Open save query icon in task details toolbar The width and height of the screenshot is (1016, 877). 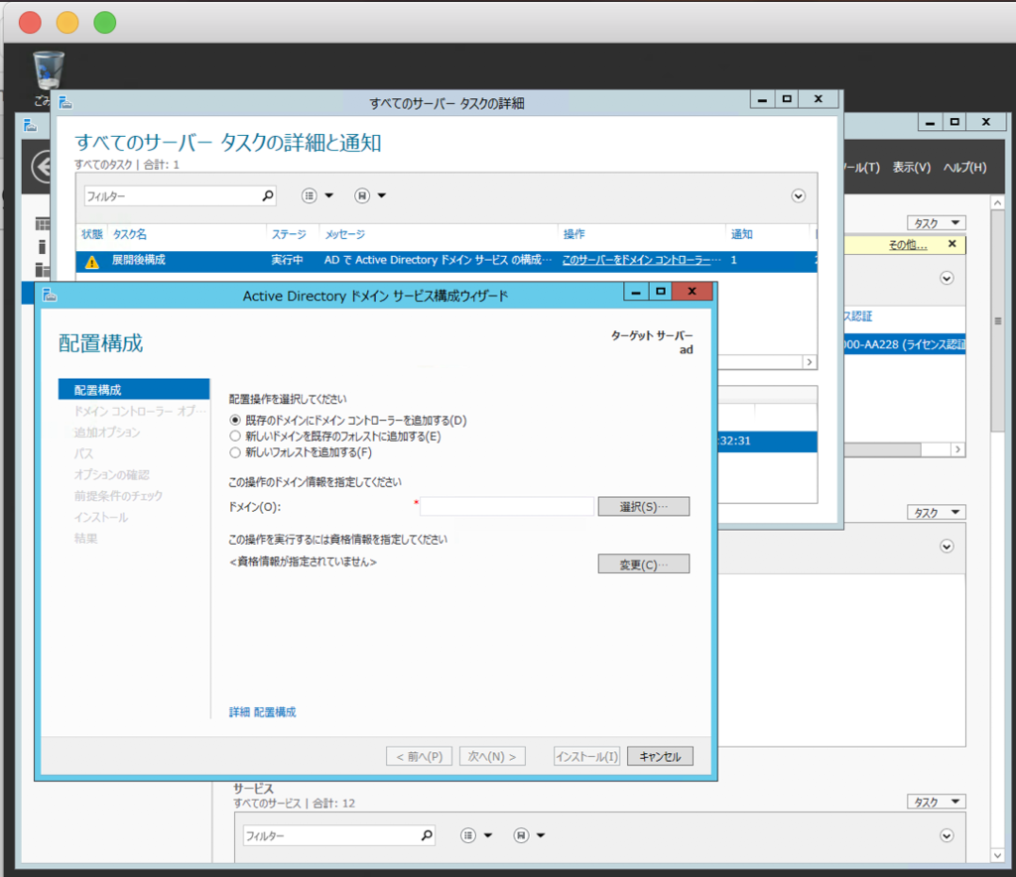click(361, 195)
